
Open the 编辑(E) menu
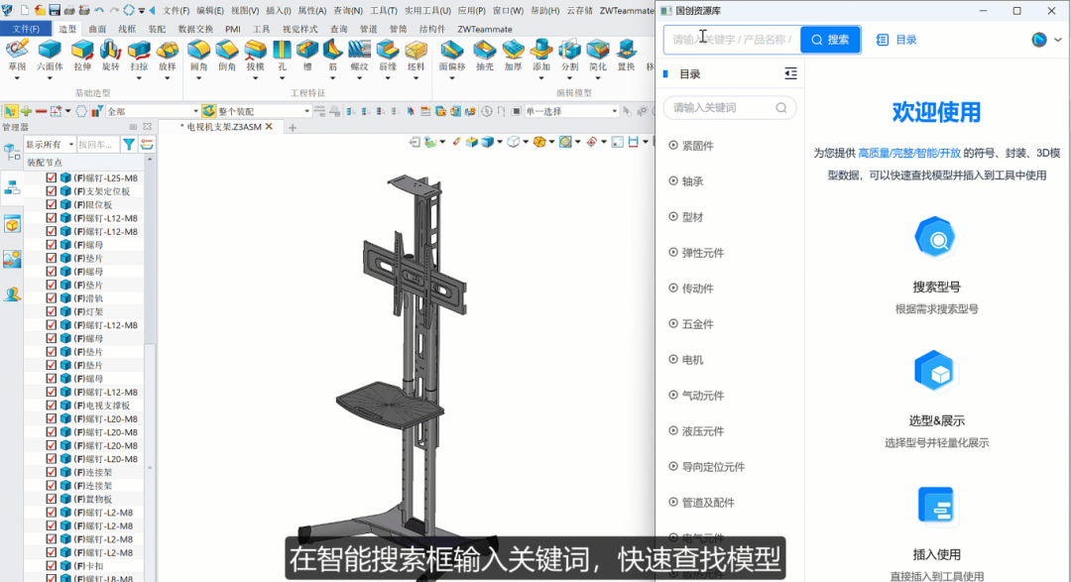(x=209, y=10)
